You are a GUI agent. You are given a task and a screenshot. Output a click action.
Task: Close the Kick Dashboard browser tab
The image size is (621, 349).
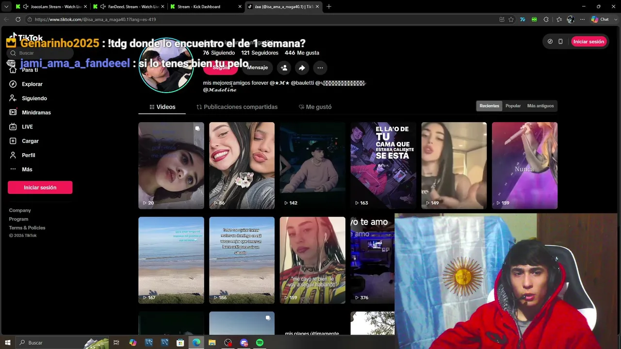[240, 7]
